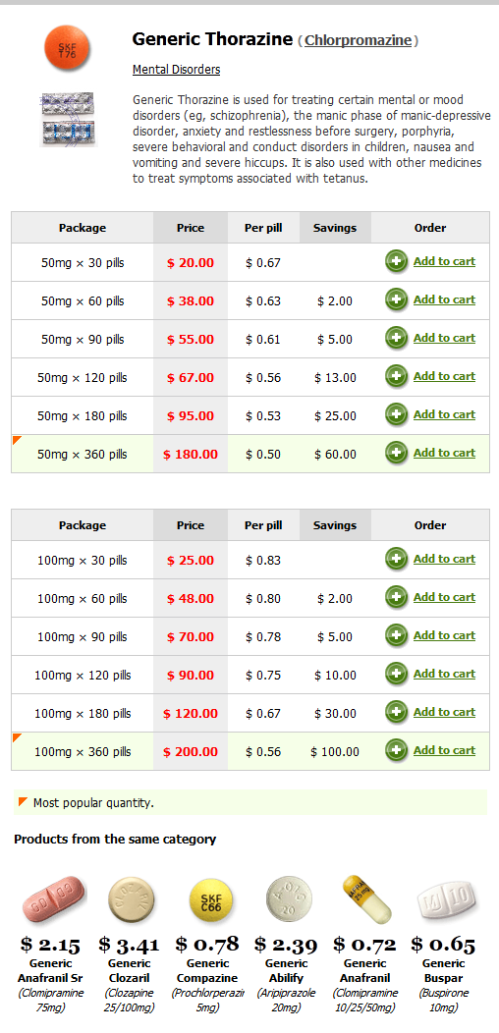Open the Chlorpromazine link in the title
499x1033 pixels.
[x=359, y=41]
